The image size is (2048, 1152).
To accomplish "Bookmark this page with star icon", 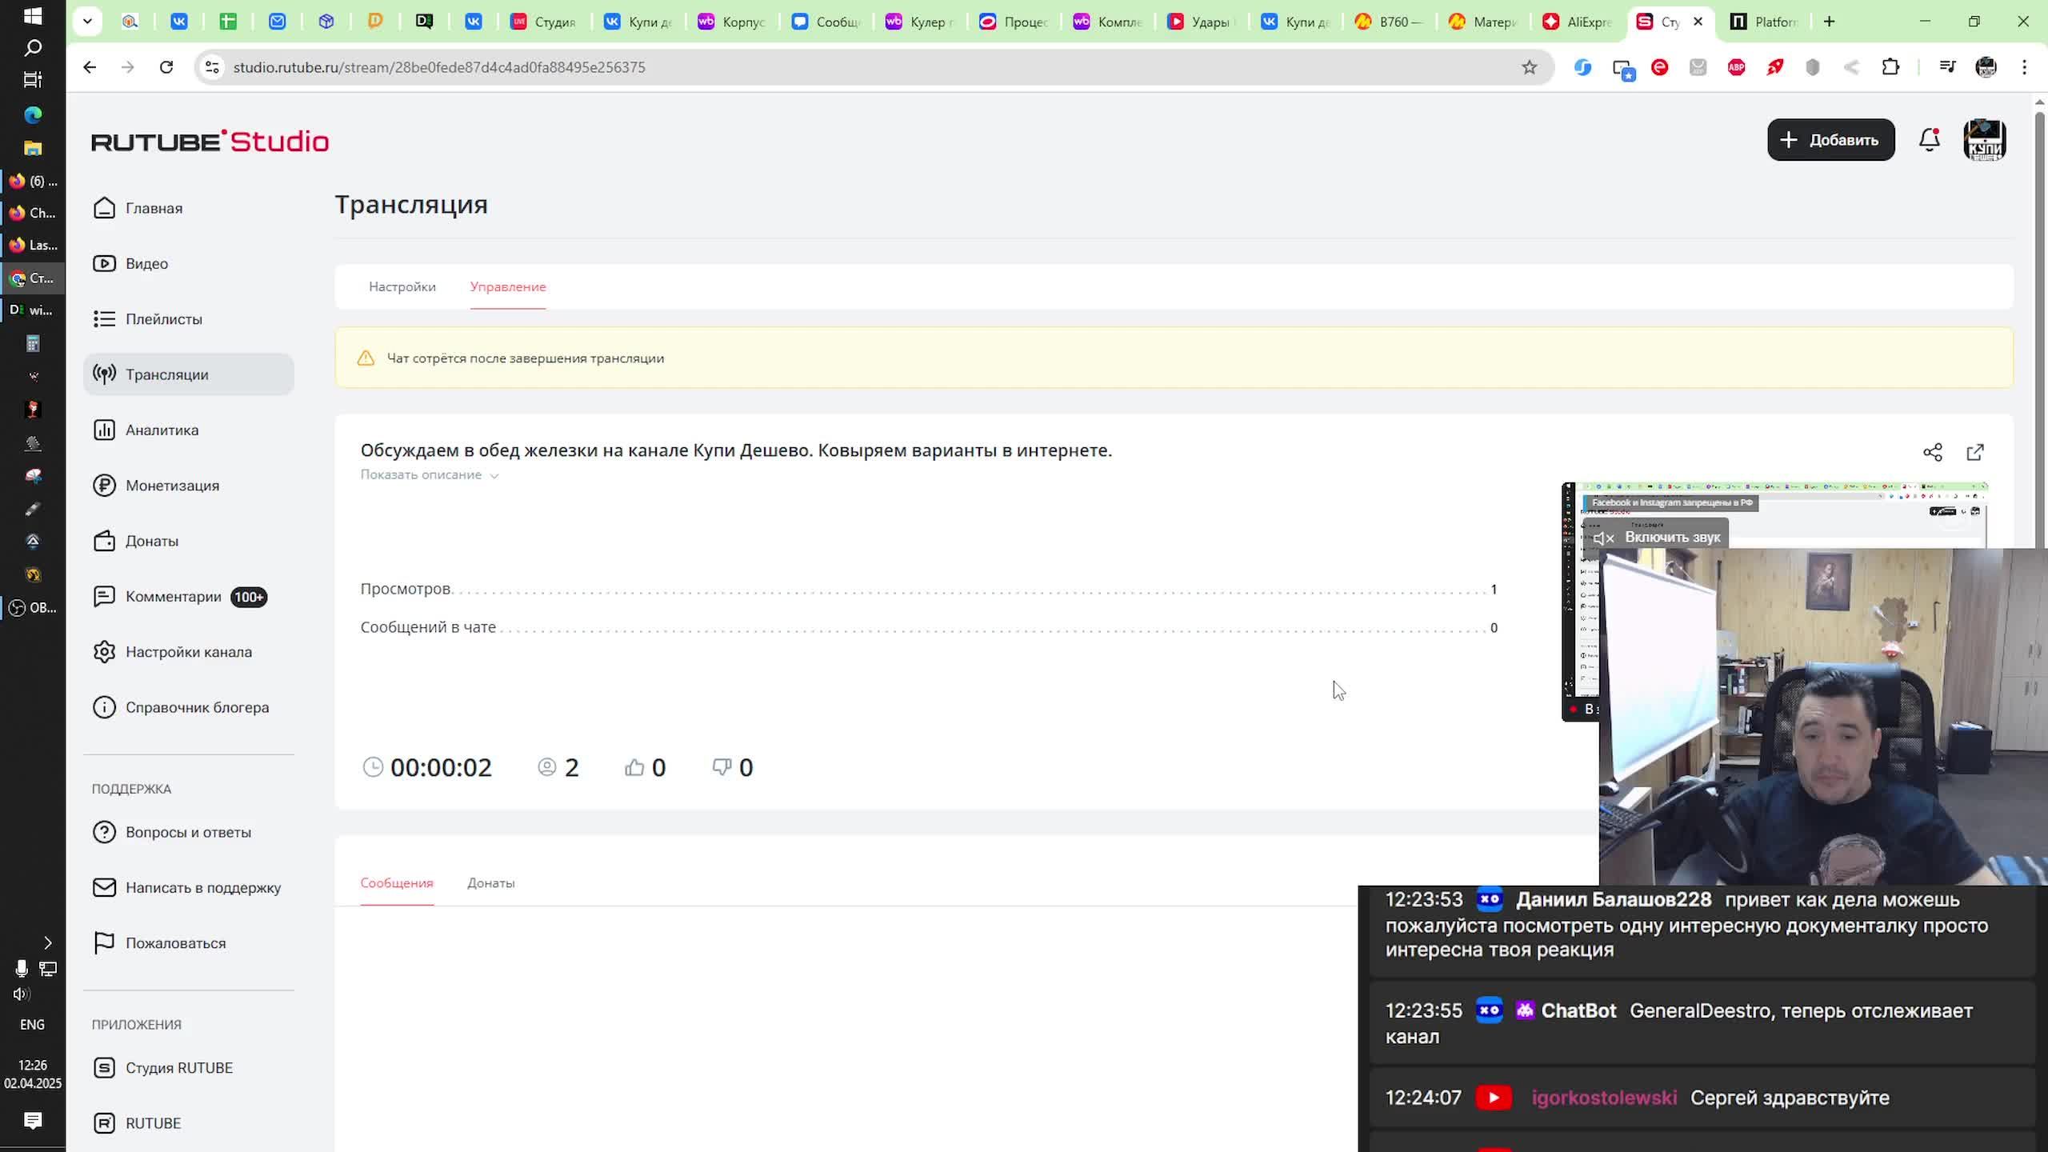I will click(x=1529, y=67).
